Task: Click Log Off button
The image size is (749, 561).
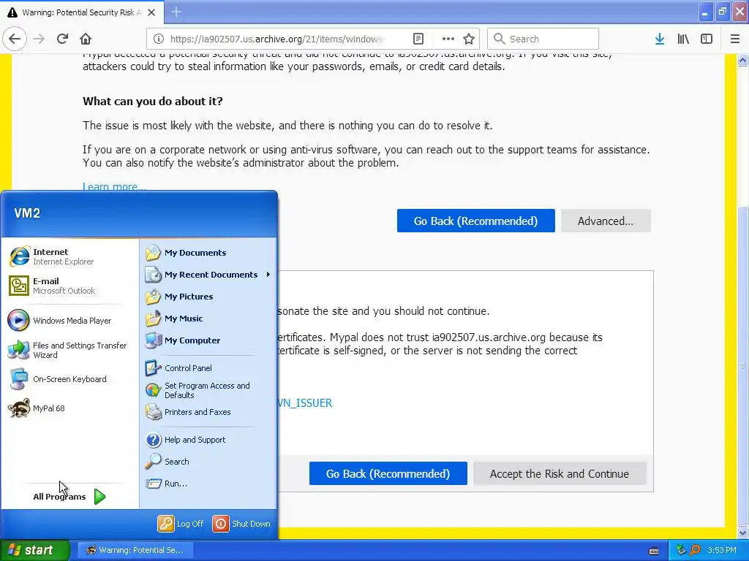Action: point(181,524)
